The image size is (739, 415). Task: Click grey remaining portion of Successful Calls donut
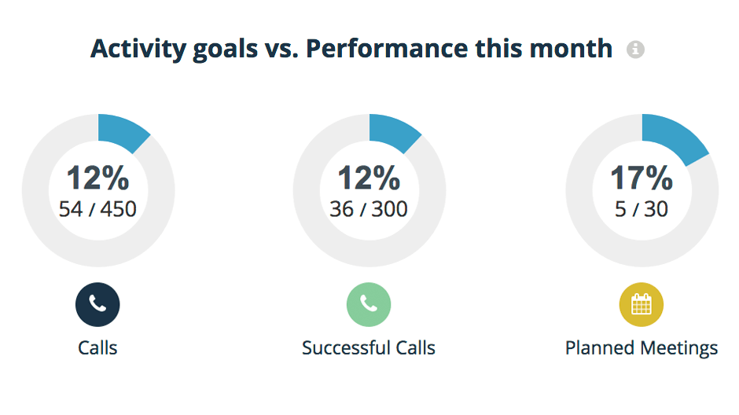pos(369,253)
